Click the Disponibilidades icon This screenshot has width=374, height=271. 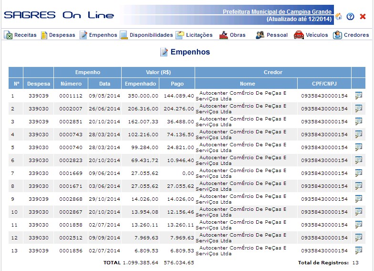tap(124, 35)
